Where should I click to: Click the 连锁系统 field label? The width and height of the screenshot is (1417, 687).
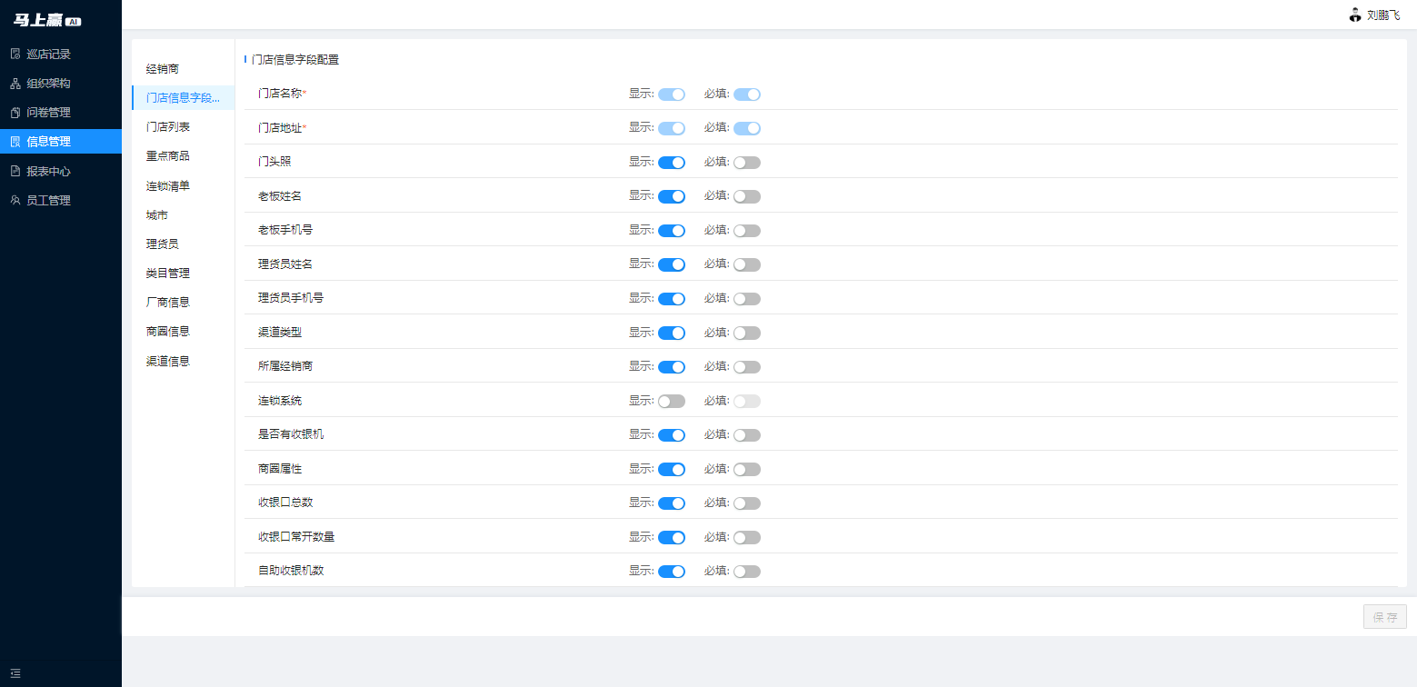(280, 401)
